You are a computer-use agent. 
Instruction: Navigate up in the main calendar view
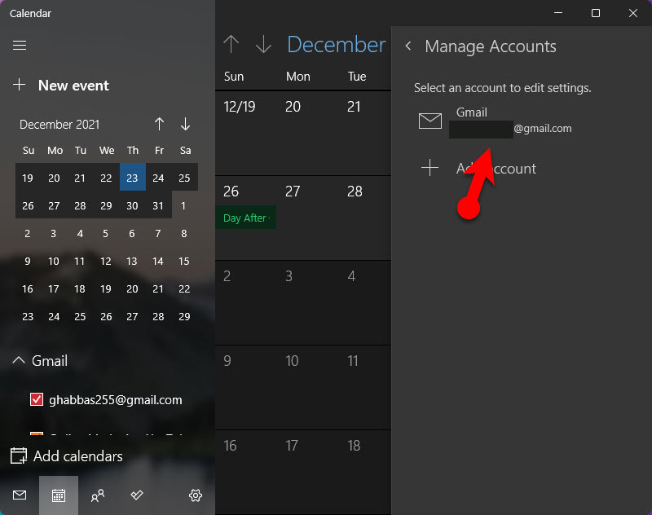[231, 45]
